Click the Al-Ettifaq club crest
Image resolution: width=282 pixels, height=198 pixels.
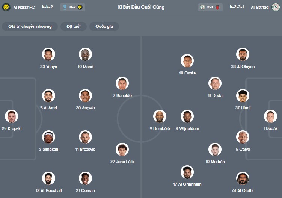click(276, 7)
